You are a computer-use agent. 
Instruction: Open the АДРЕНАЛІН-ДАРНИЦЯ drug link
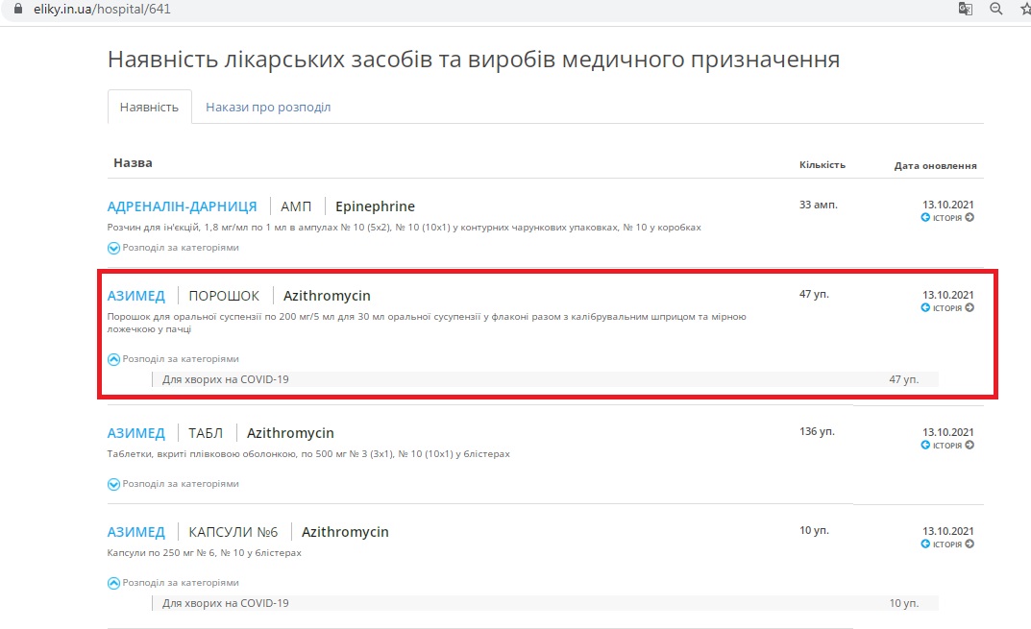point(182,206)
